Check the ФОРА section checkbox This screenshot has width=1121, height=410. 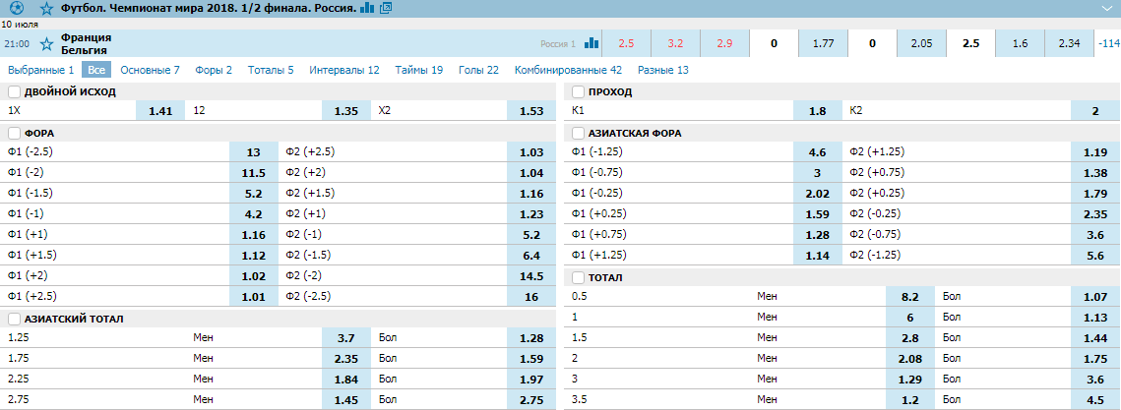[x=14, y=134]
